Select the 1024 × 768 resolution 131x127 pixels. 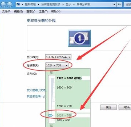pyautogui.click(x=64, y=115)
